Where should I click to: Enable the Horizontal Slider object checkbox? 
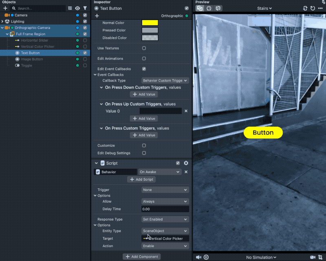85,40
